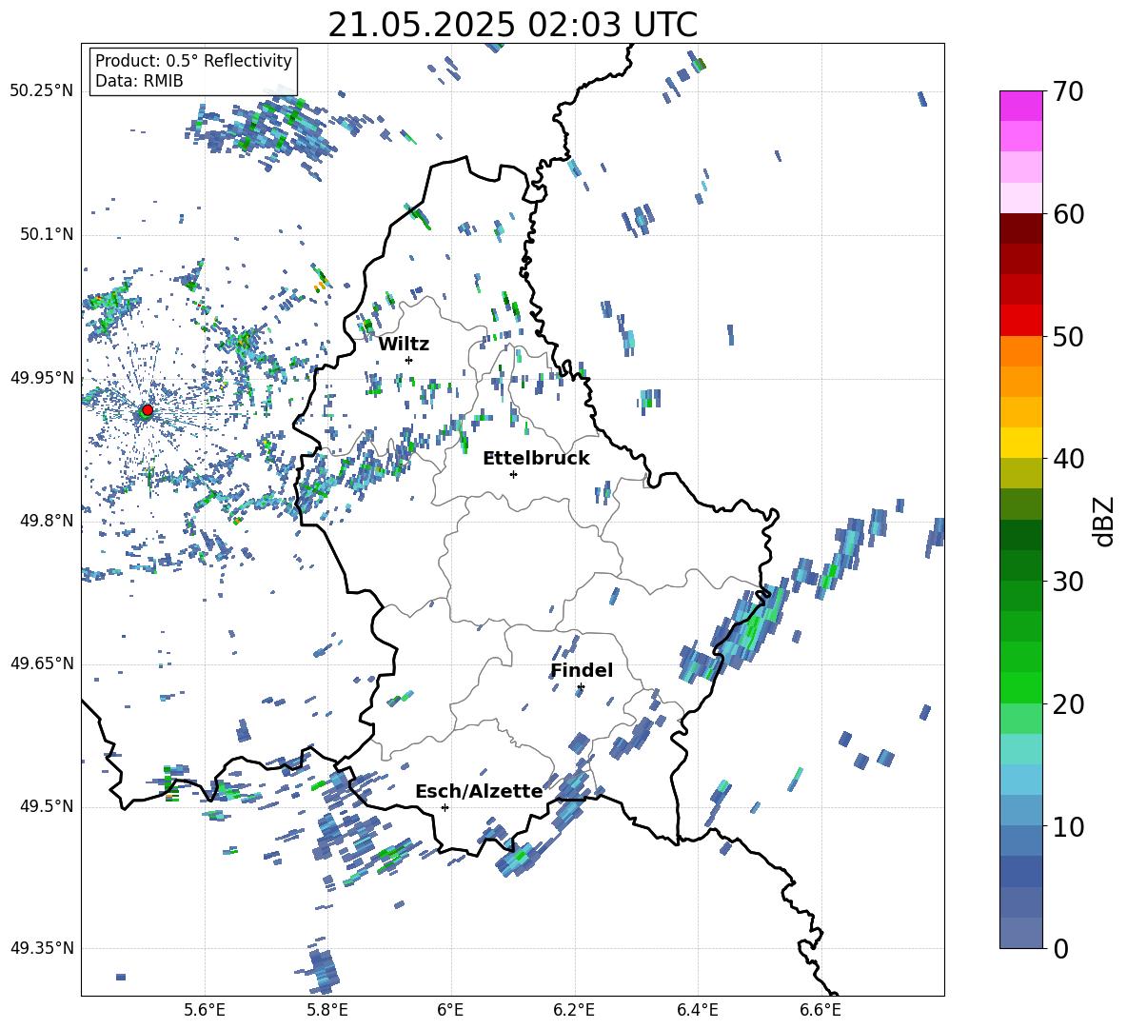Select the Esch/Alzette city label

tap(480, 792)
